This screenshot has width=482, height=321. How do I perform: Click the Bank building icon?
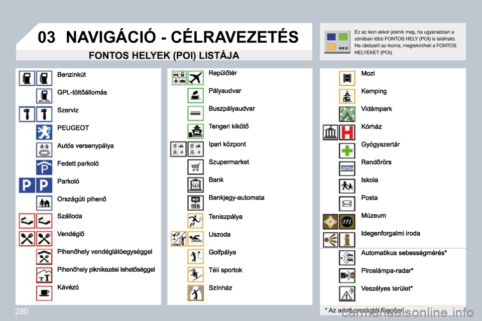[x=195, y=185]
